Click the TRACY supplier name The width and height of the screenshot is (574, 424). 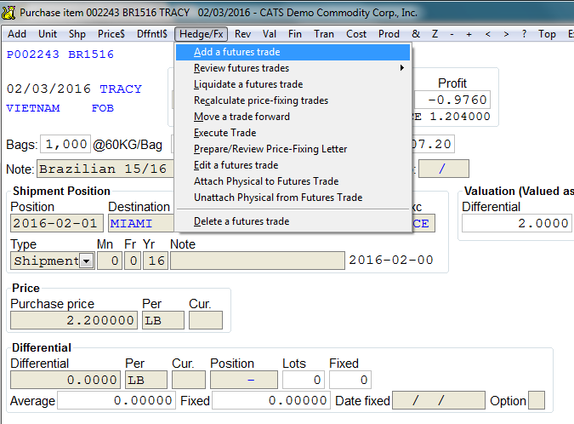point(121,89)
